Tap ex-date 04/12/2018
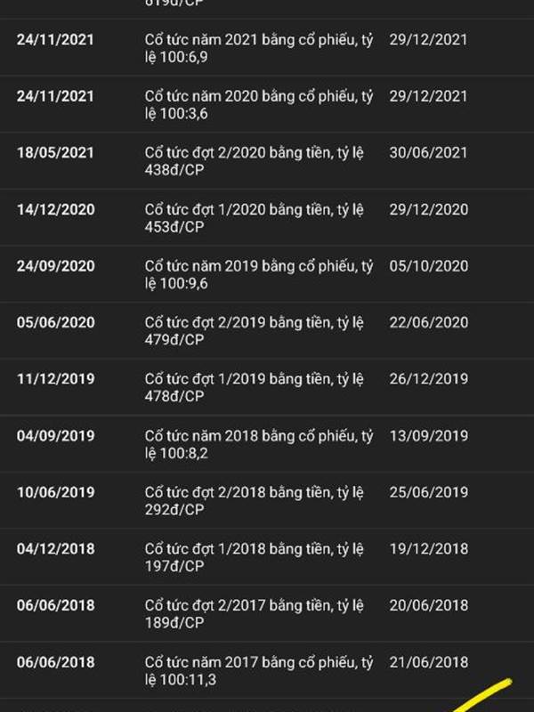The image size is (534, 712). [56, 548]
